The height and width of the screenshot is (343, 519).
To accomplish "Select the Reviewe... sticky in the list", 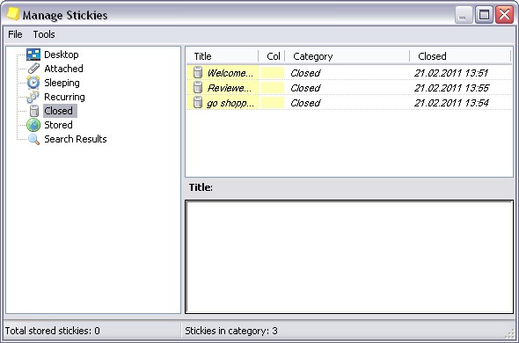I will tap(349, 88).
